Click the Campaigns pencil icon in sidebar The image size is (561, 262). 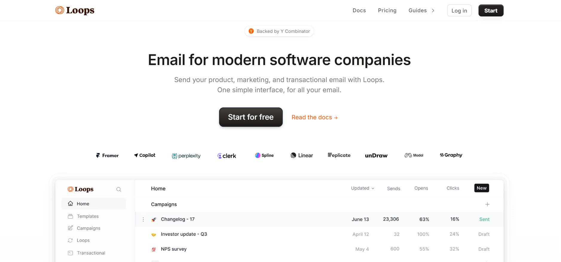click(70, 228)
